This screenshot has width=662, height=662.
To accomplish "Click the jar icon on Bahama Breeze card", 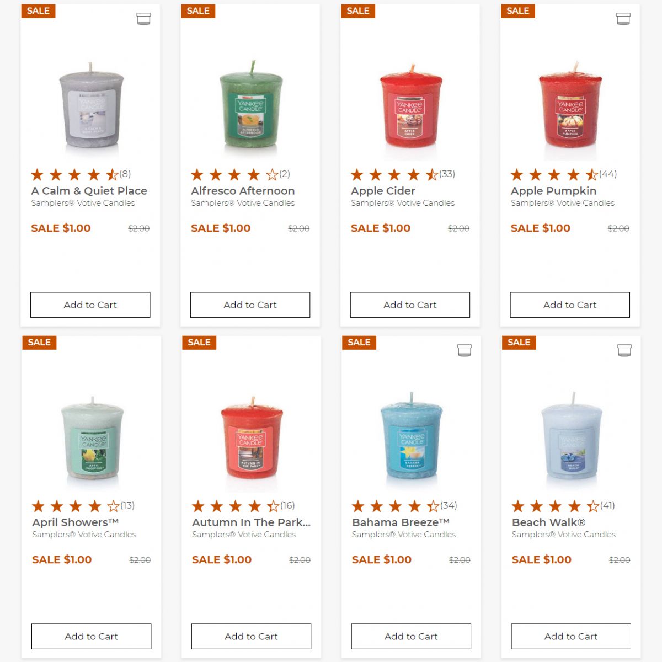I will click(465, 350).
